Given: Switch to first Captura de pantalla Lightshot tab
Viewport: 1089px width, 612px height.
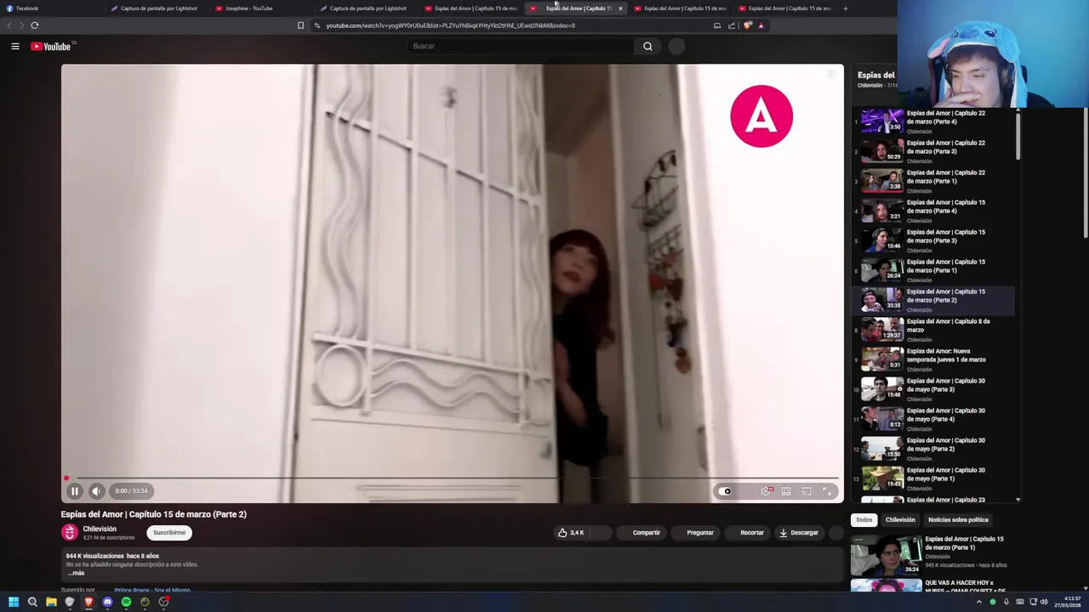Looking at the screenshot, I should pyautogui.click(x=157, y=8).
